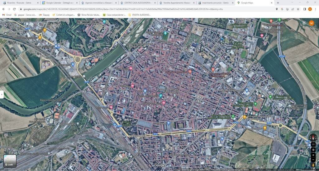
Task: Open the Chrome three-dot menu
Action: point(315,9)
